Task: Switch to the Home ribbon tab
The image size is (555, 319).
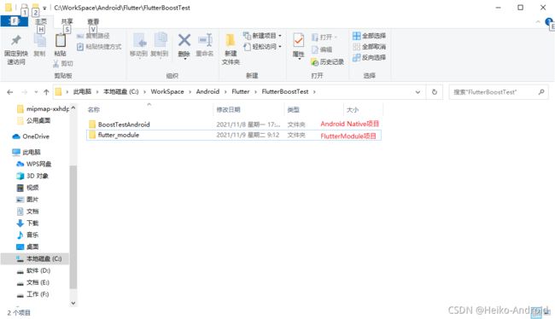Action: point(41,22)
